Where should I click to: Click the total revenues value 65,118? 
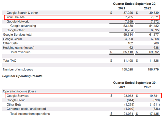128,52
